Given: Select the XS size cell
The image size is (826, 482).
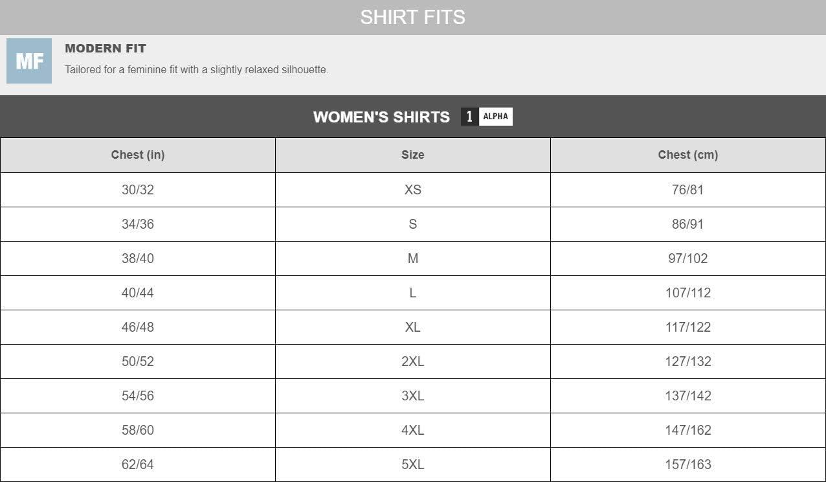Looking at the screenshot, I should pyautogui.click(x=412, y=190).
